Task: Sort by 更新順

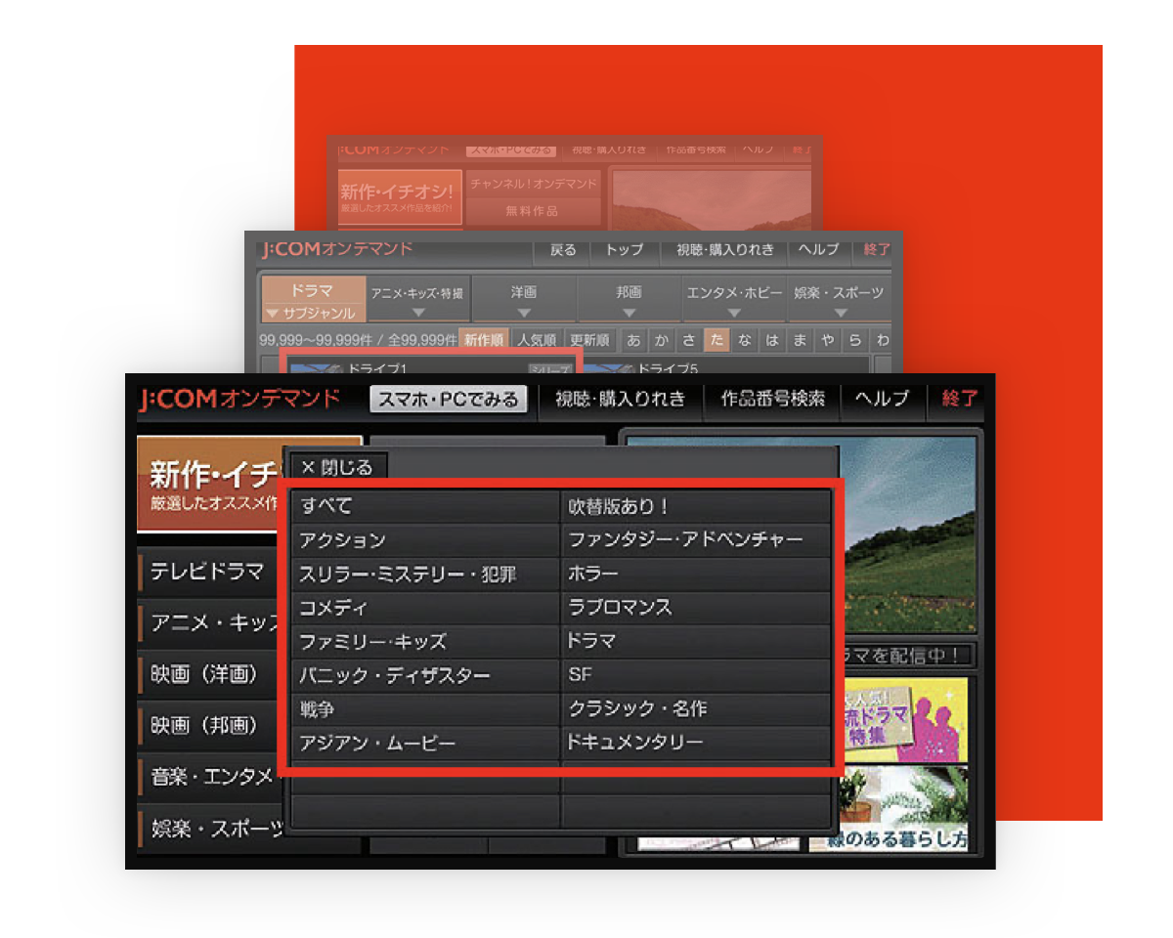Action: (x=589, y=341)
